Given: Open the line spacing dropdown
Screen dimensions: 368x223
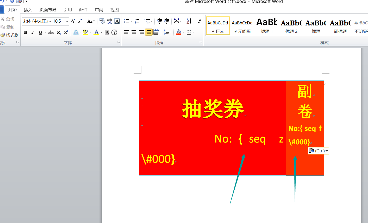Looking at the screenshot, I should point(167,32).
